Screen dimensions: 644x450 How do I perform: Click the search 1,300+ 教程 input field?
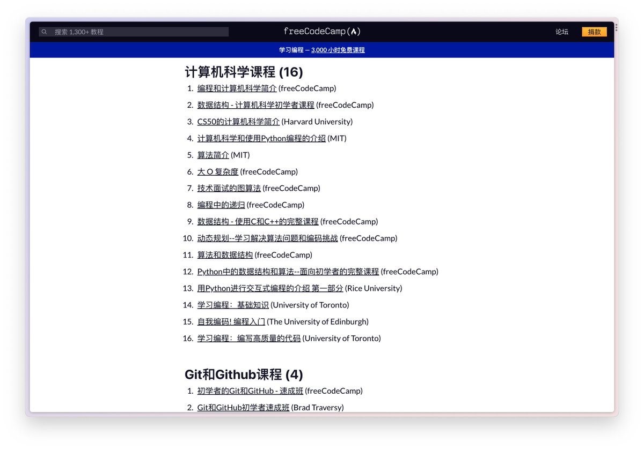click(x=134, y=32)
